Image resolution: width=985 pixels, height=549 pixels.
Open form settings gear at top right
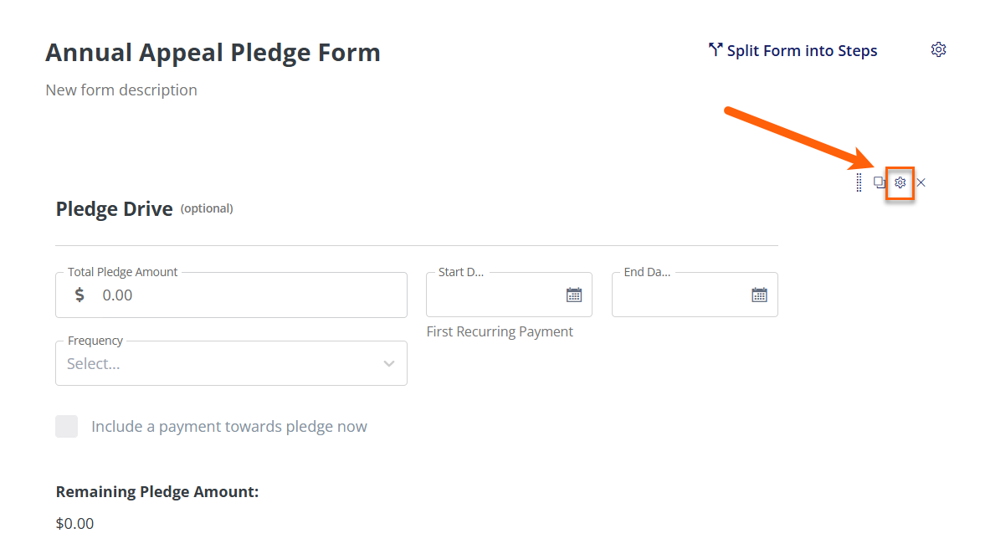(x=938, y=49)
